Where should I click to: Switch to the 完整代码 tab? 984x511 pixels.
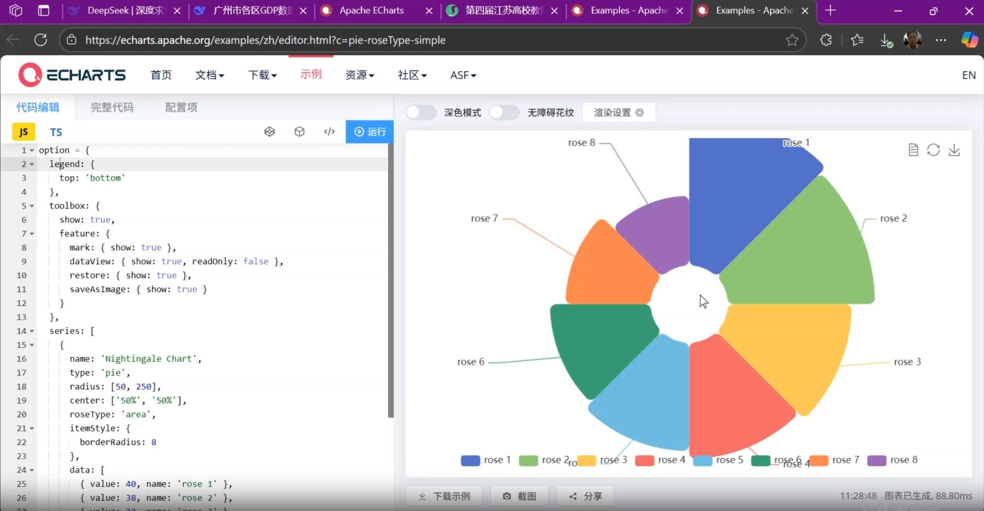112,107
